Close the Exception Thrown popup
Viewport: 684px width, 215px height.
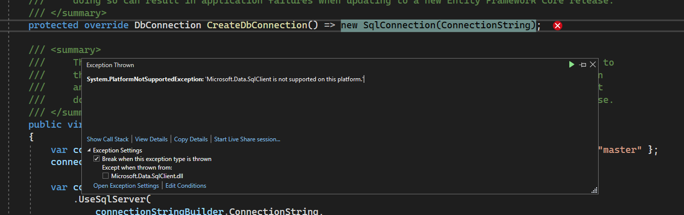click(x=593, y=64)
